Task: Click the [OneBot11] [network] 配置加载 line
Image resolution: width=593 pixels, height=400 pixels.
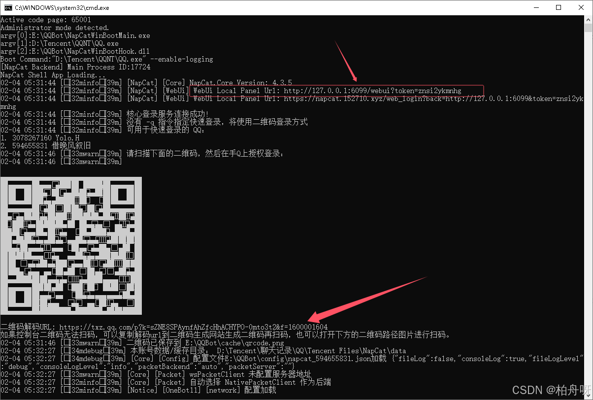Action: 138,390
